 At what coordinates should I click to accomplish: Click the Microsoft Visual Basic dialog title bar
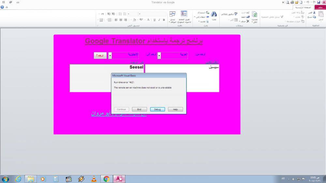coord(149,75)
